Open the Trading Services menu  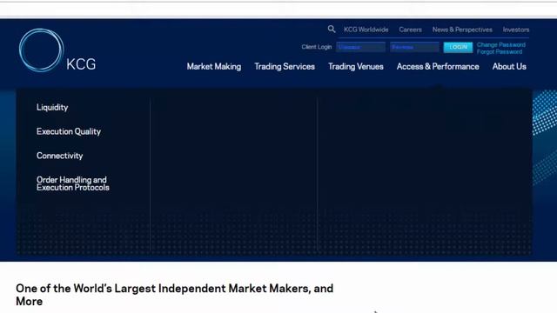click(x=285, y=67)
